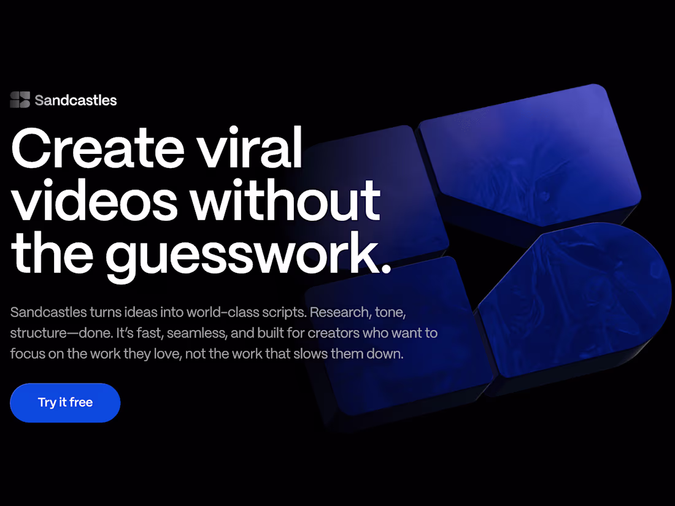Screen dimensions: 675x506
Task: Select the bottom-left tile of the logo mark
Action: 15,104
